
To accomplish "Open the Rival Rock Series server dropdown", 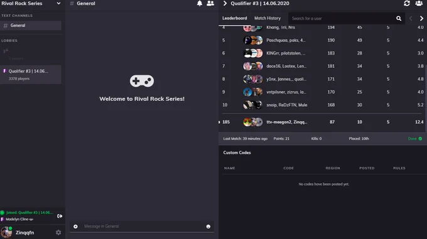I will click(x=58, y=4).
